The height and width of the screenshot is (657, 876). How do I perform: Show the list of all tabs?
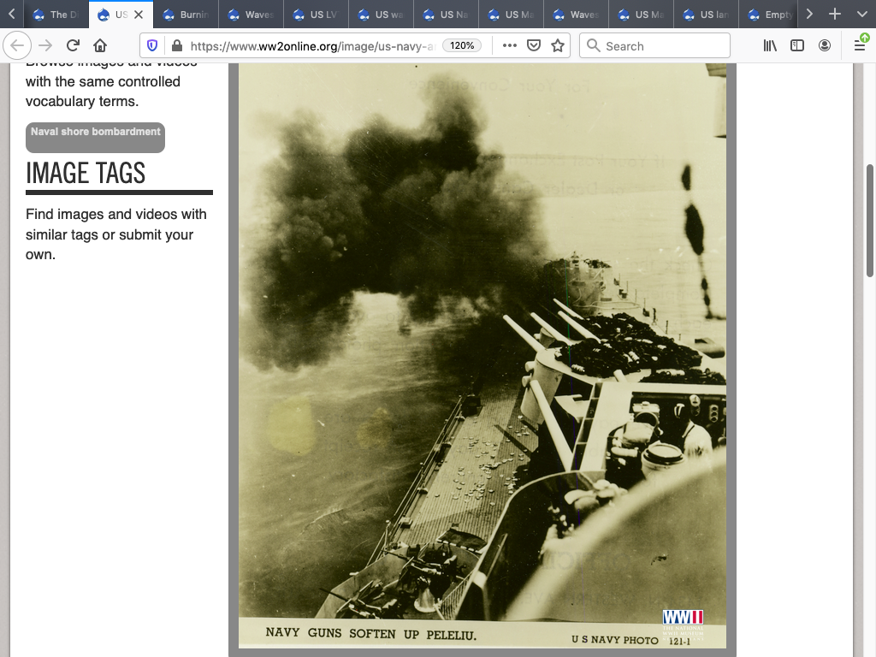click(x=861, y=15)
